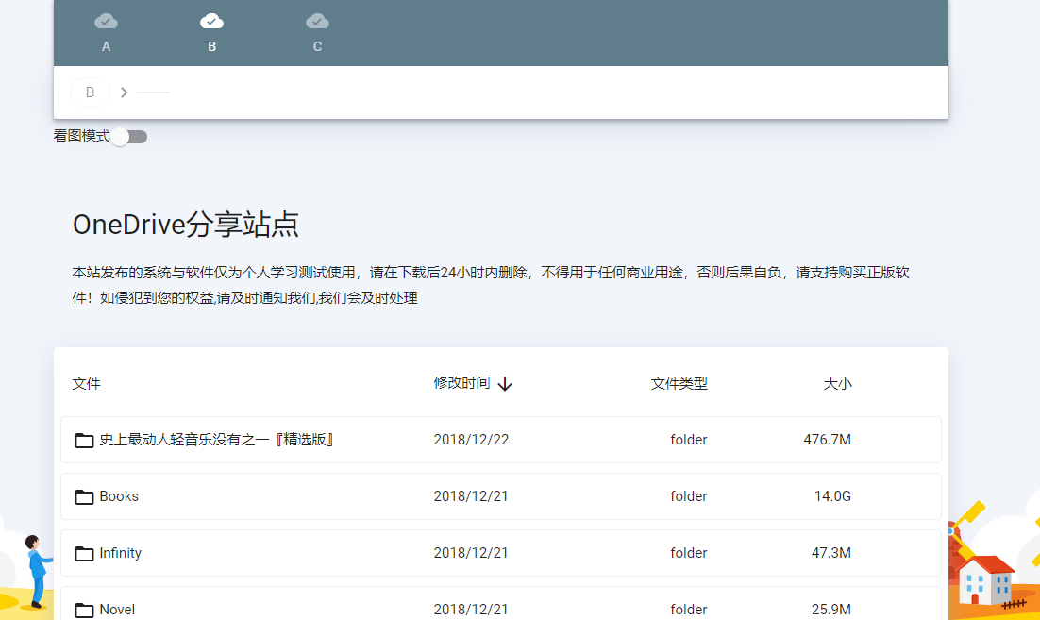Sort by 大小 column header
The width and height of the screenshot is (1040, 620).
[x=837, y=384]
